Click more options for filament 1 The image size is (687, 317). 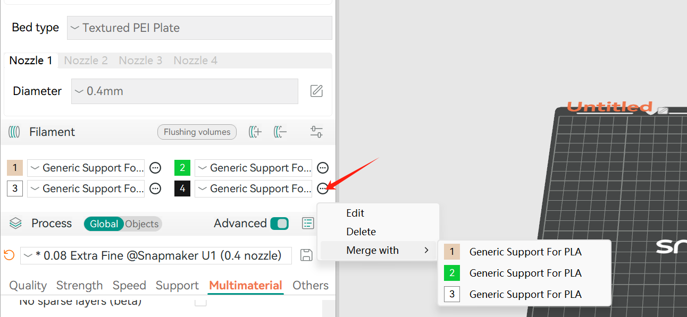(155, 168)
